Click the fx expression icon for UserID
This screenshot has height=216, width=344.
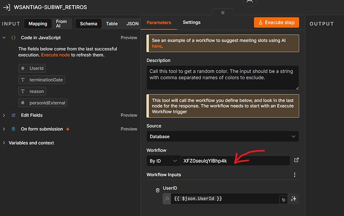(167, 199)
